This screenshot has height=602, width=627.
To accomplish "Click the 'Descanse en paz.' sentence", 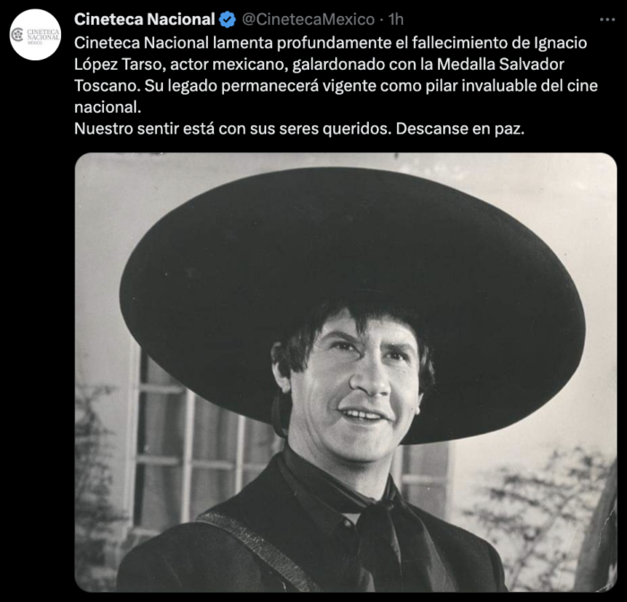I will pyautogui.click(x=460, y=129).
